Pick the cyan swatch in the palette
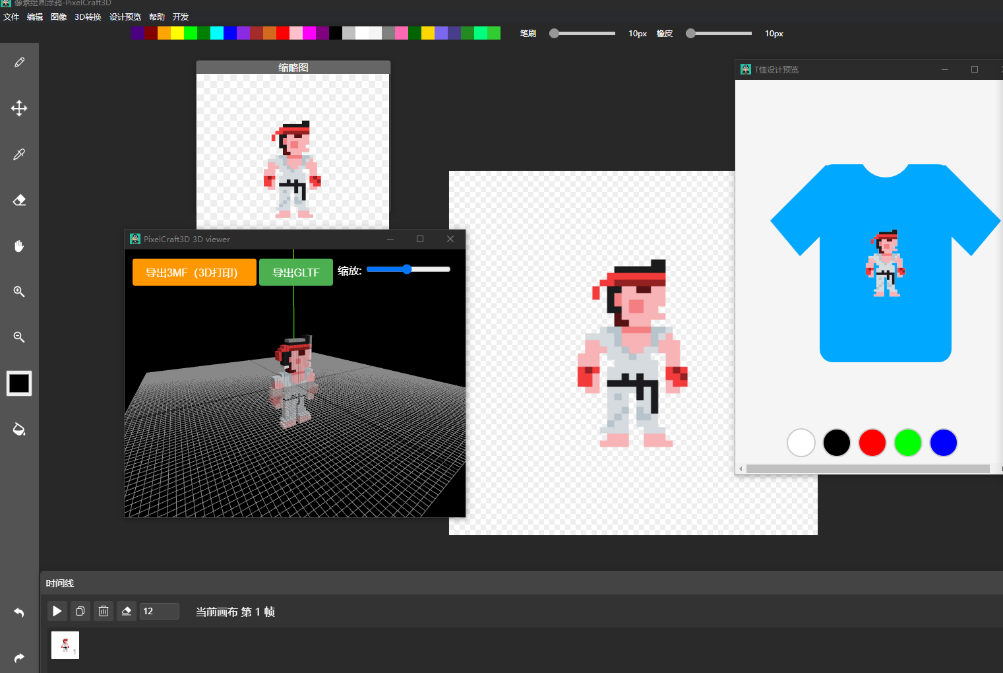Image resolution: width=1003 pixels, height=673 pixels. [x=217, y=33]
